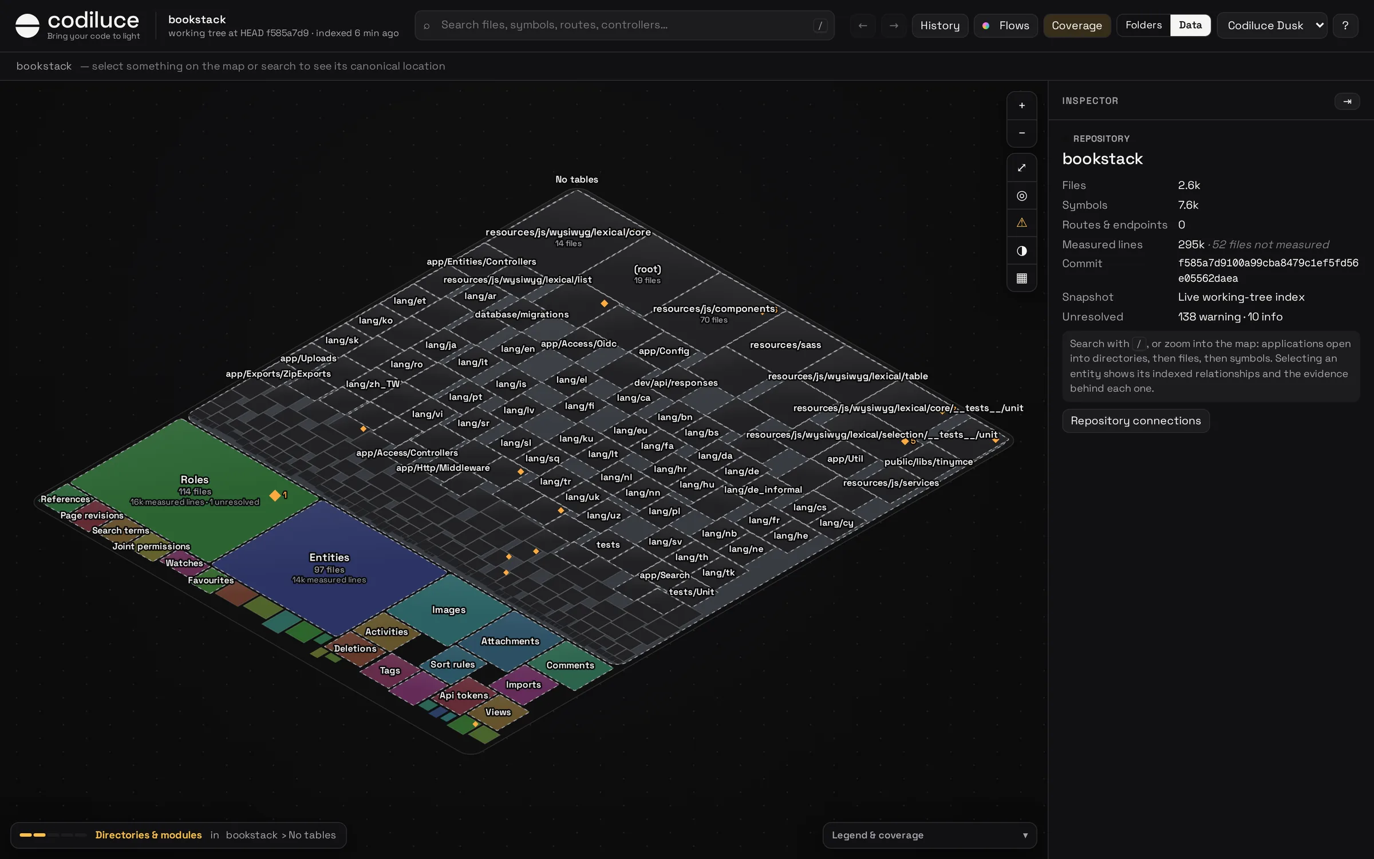This screenshot has width=1374, height=859.
Task: Click the fit-to-view diagonal arrows icon
Action: pos(1021,168)
